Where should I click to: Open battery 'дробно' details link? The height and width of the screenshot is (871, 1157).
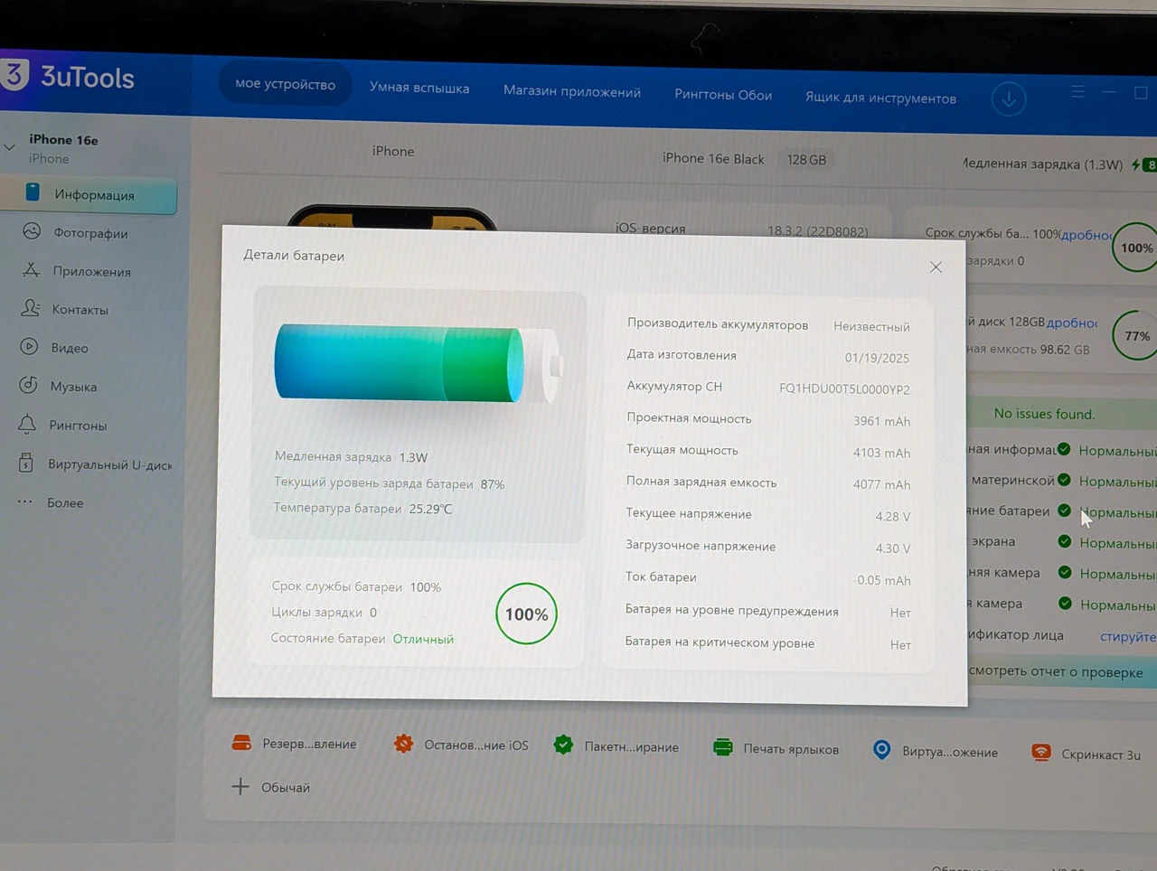(x=1087, y=235)
